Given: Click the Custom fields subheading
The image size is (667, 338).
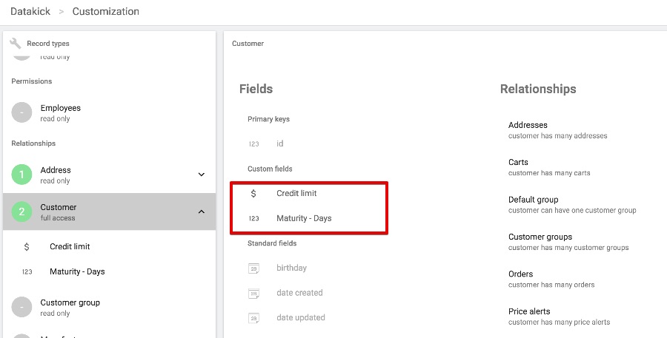Looking at the screenshot, I should pyautogui.click(x=270, y=169).
